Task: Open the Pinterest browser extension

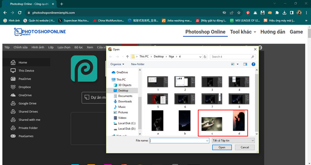Action: pos(248,13)
